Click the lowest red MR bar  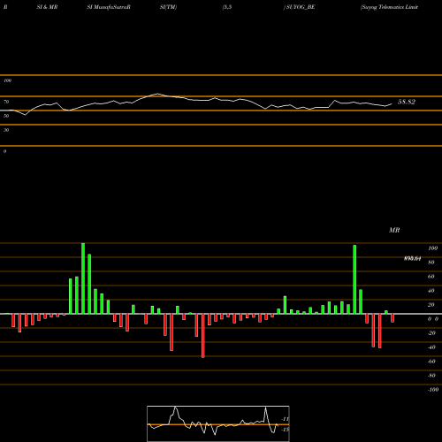(x=202, y=336)
